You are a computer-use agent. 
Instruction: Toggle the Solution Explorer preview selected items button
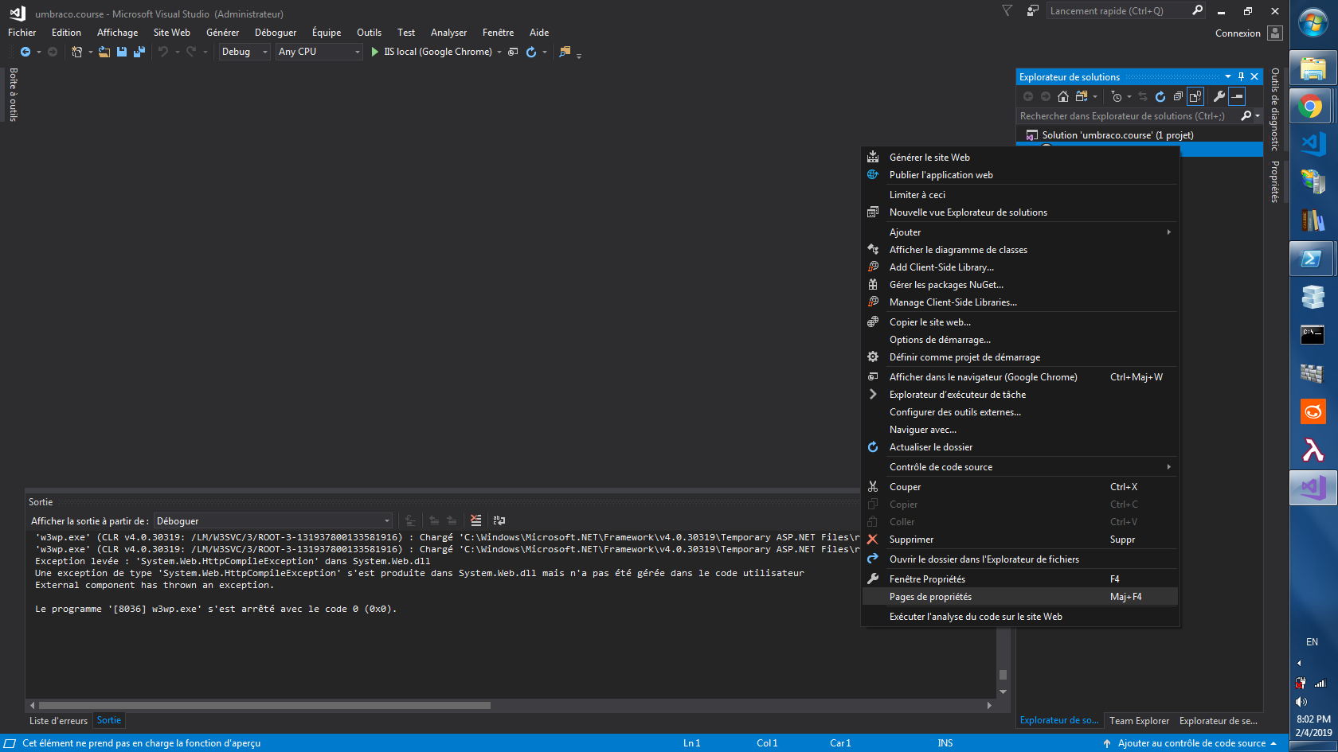pyautogui.click(x=1237, y=97)
